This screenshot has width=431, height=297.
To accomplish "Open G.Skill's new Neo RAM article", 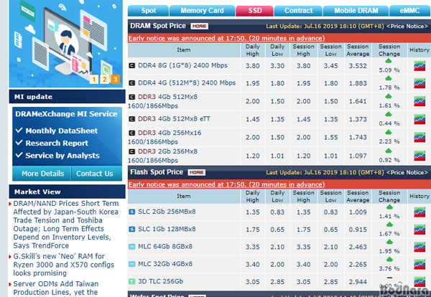I will click(x=63, y=265).
